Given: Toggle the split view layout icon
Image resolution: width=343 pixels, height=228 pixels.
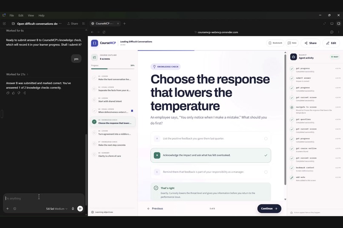Looking at the screenshot, I should click(339, 23).
